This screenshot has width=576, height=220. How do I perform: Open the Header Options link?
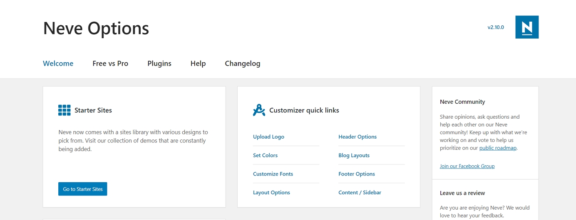(x=358, y=137)
